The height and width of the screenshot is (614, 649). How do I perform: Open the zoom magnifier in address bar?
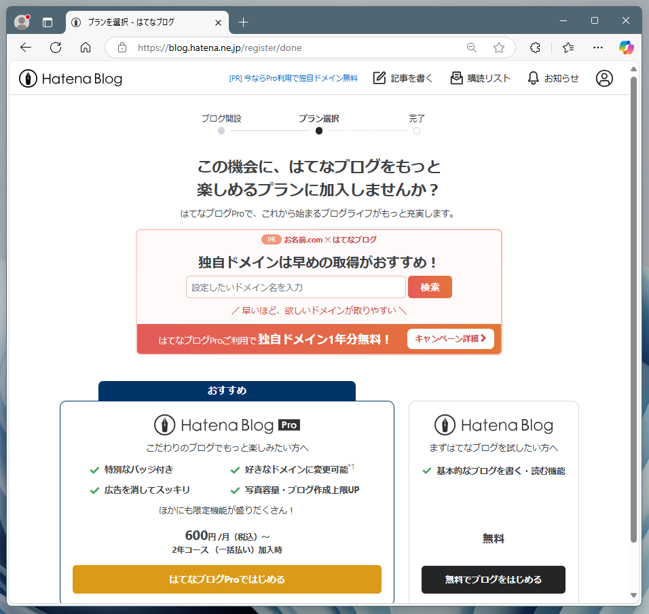[x=471, y=48]
